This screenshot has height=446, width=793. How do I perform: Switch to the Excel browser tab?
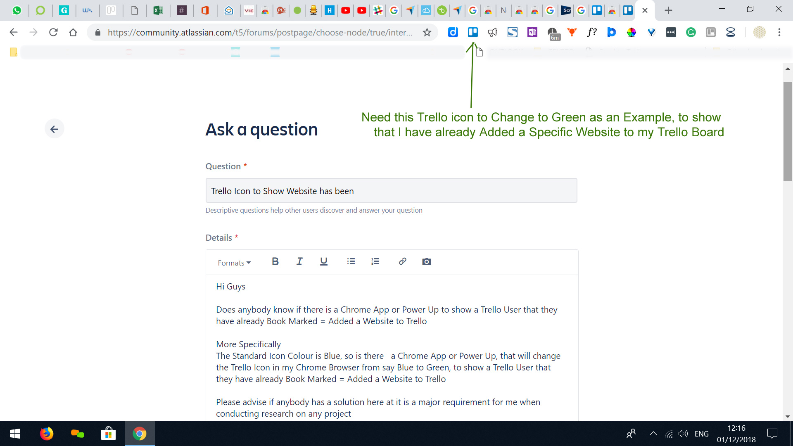(158, 10)
